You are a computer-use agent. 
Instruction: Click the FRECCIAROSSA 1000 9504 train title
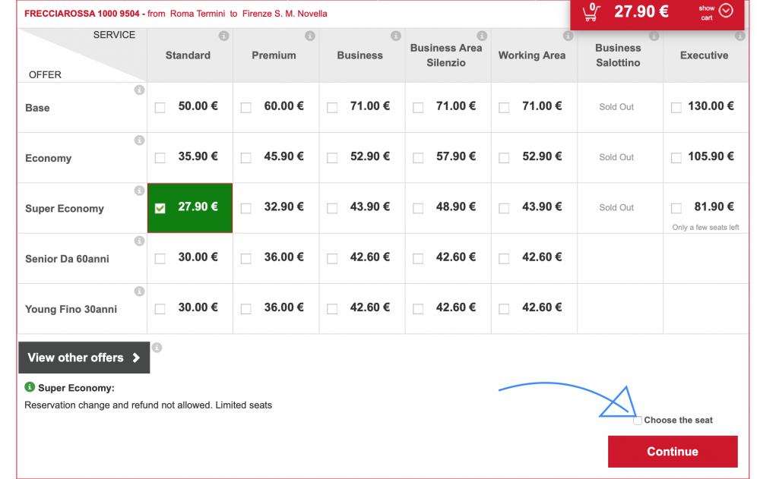pyautogui.click(x=82, y=14)
